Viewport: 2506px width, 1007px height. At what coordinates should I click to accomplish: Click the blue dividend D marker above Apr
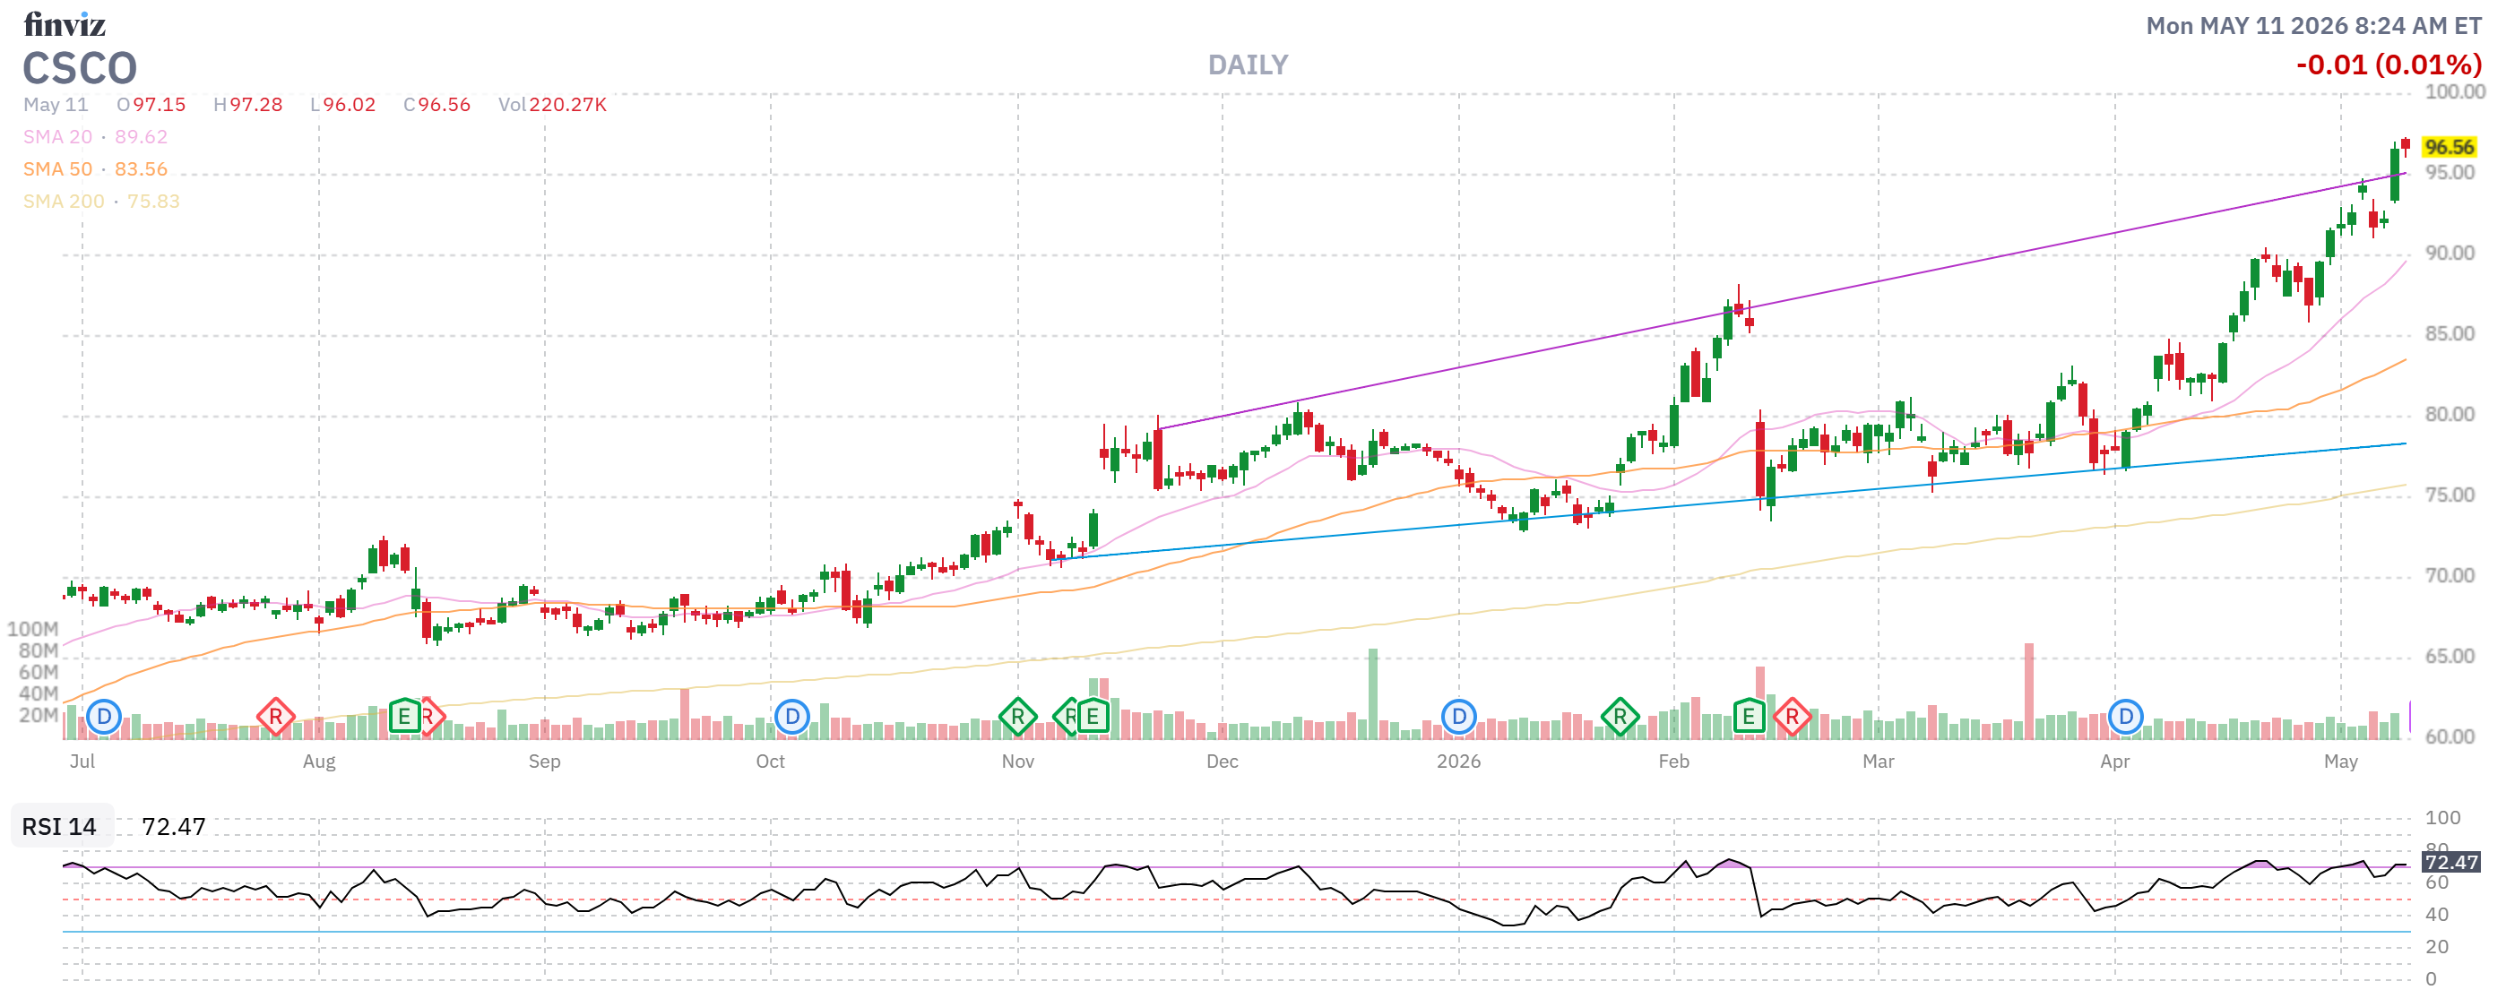click(x=2126, y=718)
